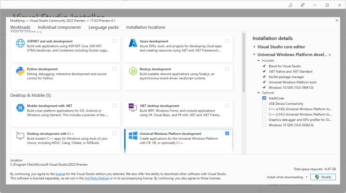The width and height of the screenshot is (346, 193).
Task: Click the installation location path text
Action: coord(49,164)
